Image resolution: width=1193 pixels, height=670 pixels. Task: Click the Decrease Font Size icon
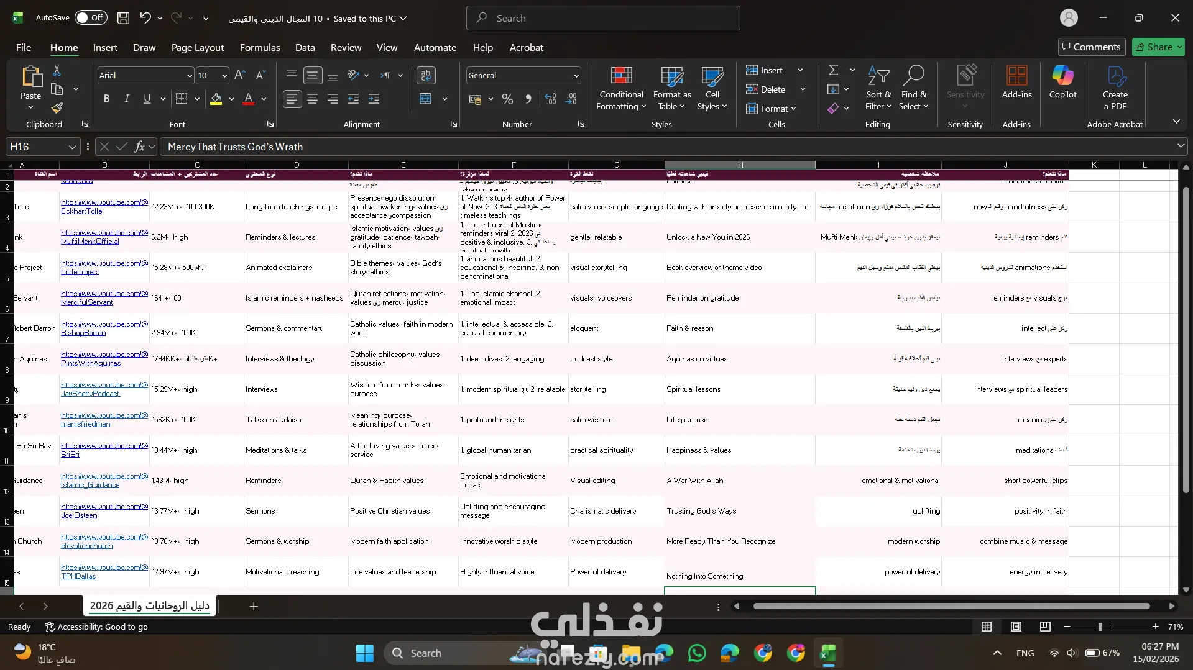tap(260, 75)
